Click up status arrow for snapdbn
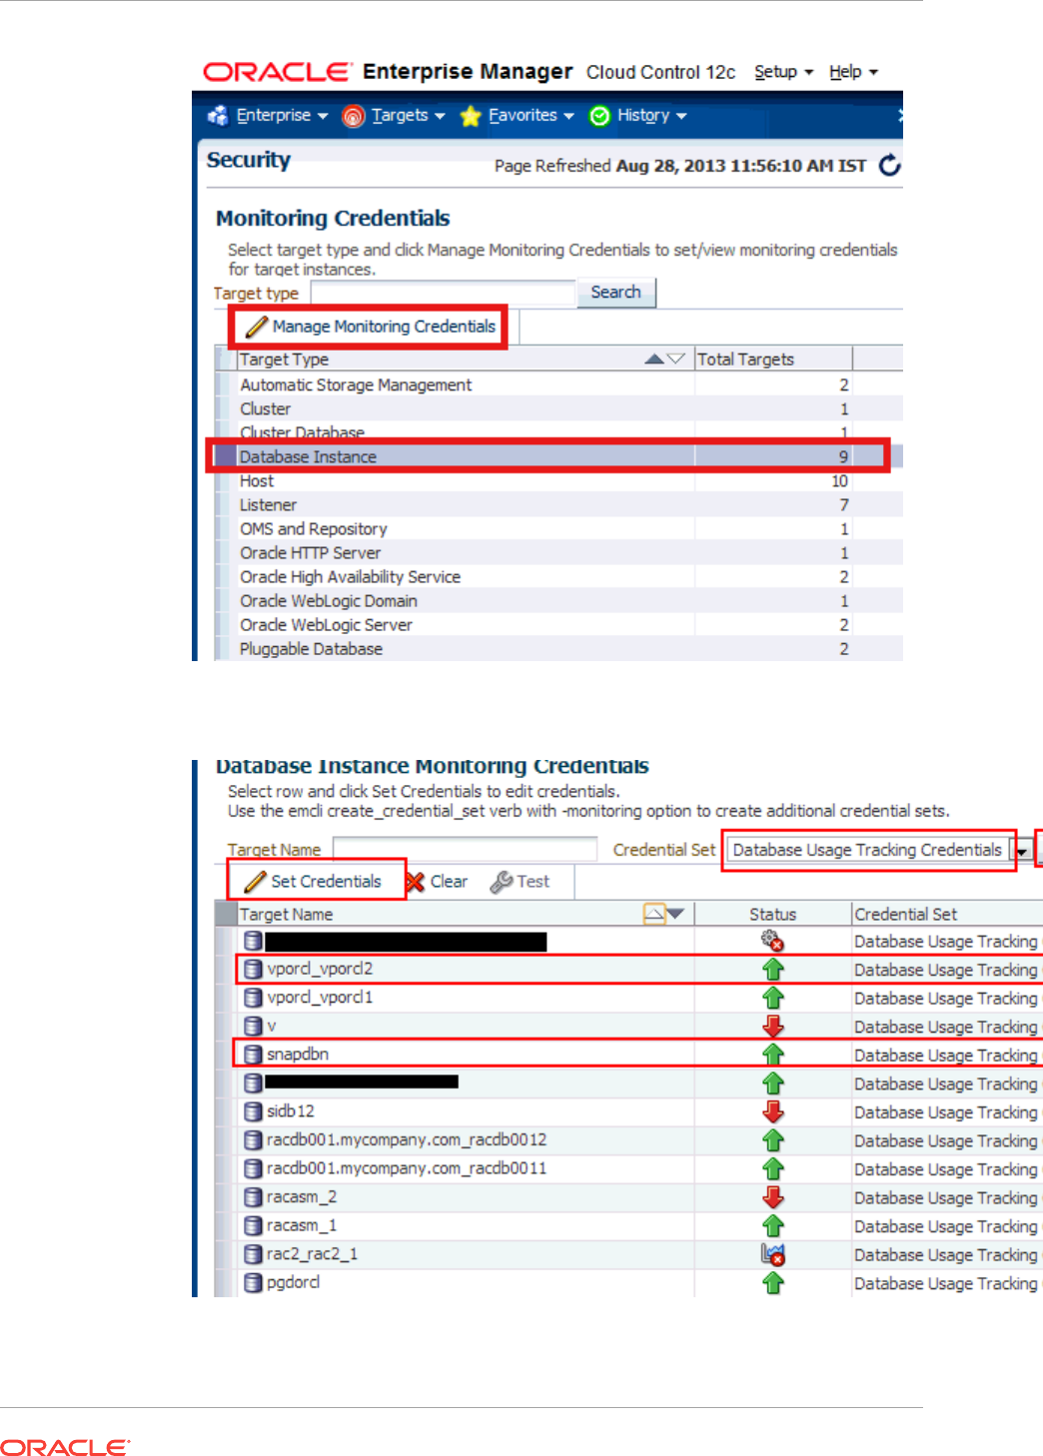This screenshot has height=1456, width=1043. click(x=772, y=1055)
